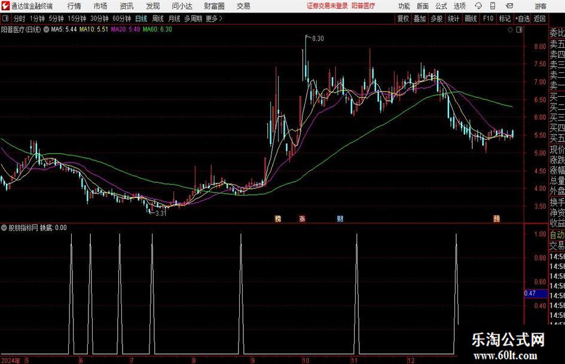The height and width of the screenshot is (364, 565).
Task: Switch to 60分钟 chart period
Action: (x=122, y=19)
